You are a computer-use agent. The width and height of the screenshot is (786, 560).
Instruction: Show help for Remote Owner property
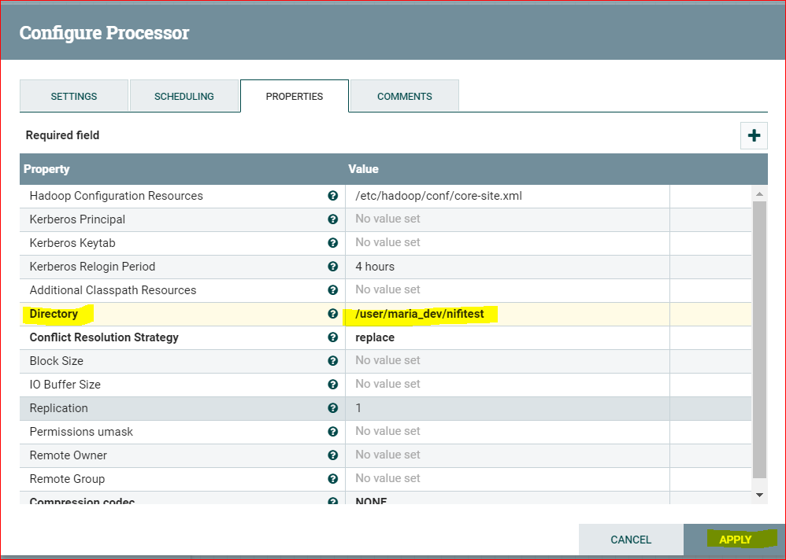coord(332,455)
